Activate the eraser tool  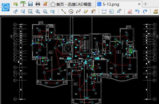130,11
